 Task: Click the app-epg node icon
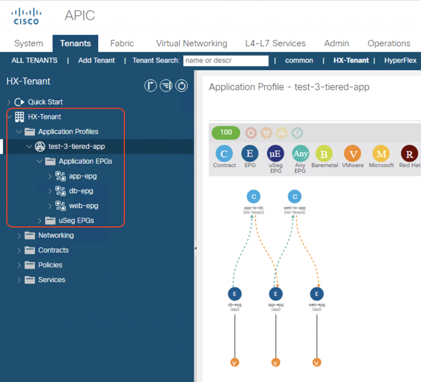tap(60, 176)
